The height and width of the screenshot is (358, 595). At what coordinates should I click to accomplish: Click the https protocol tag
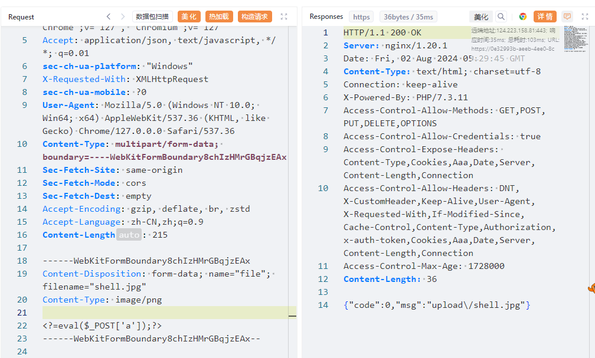[361, 17]
